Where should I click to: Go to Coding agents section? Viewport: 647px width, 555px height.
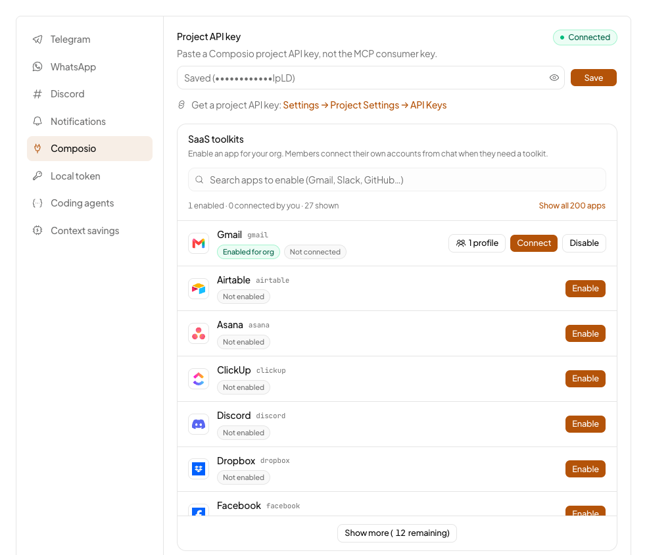[x=89, y=203]
